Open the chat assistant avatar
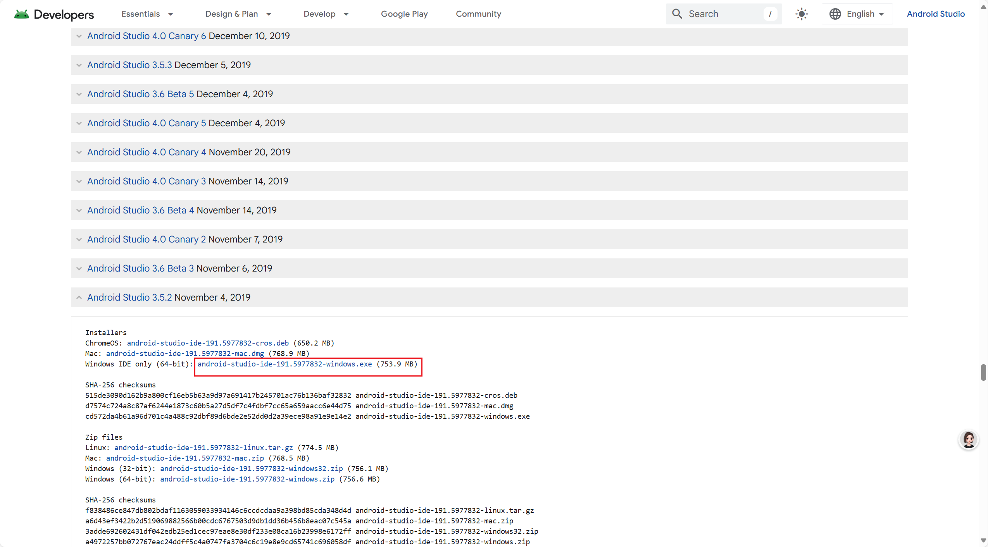This screenshot has height=547, width=988. point(969,440)
